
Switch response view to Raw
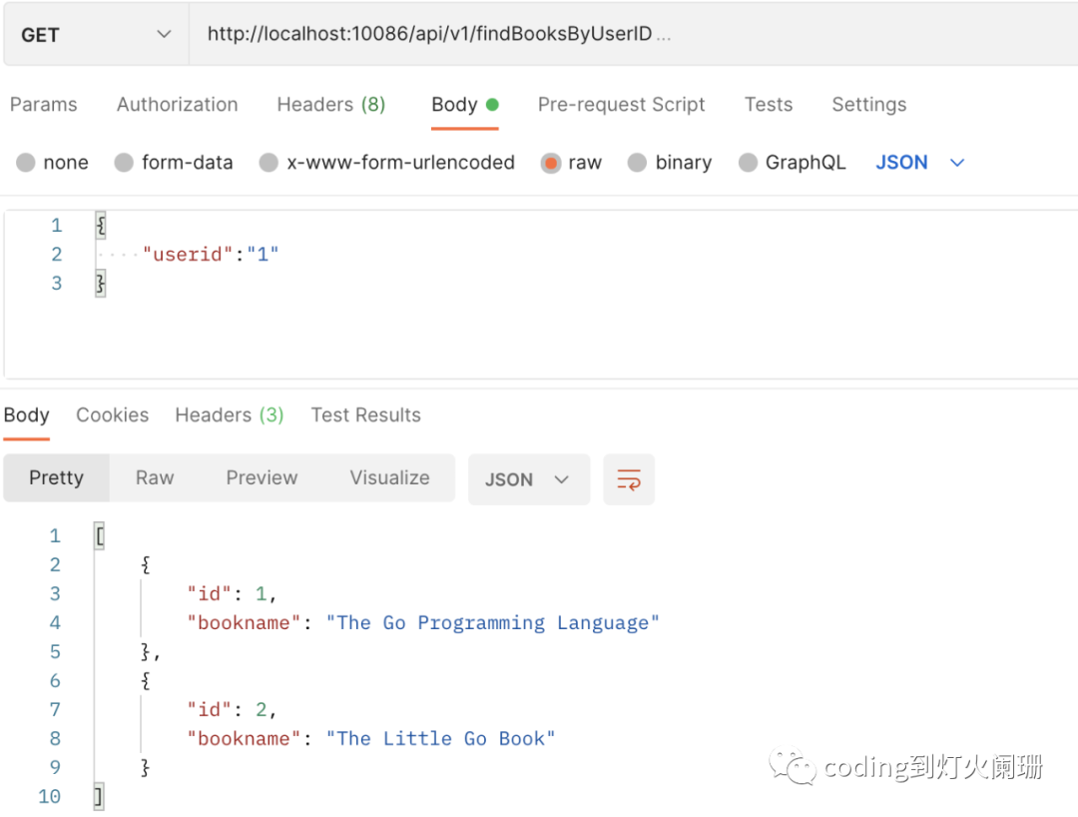155,478
